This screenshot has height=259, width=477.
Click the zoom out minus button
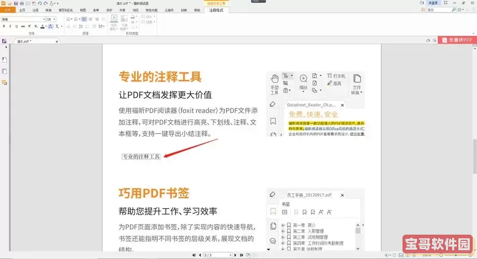coord(441,255)
